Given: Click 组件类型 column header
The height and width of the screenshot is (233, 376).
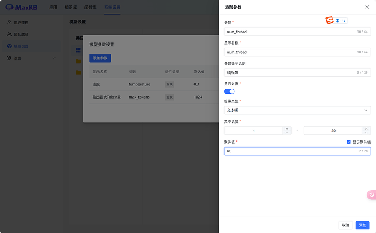Looking at the screenshot, I should click(172, 72).
